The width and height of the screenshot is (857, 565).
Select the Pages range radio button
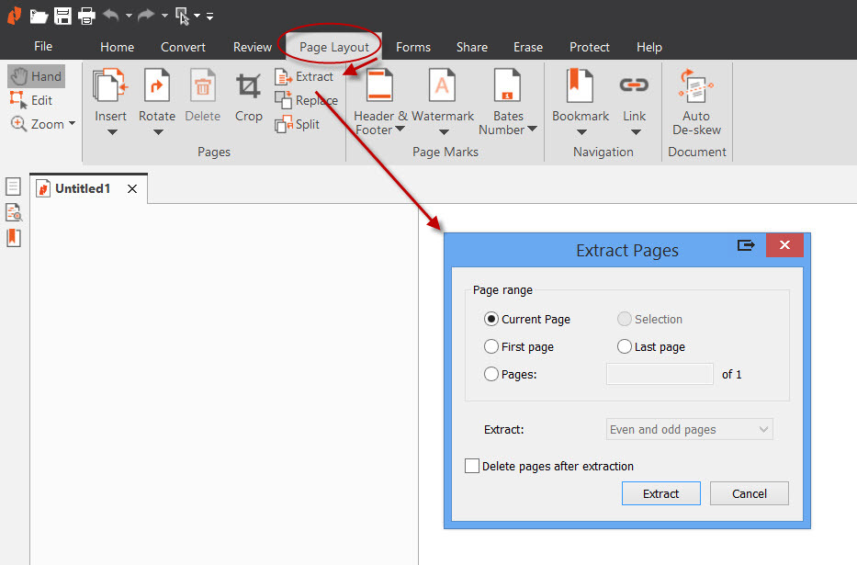491,374
